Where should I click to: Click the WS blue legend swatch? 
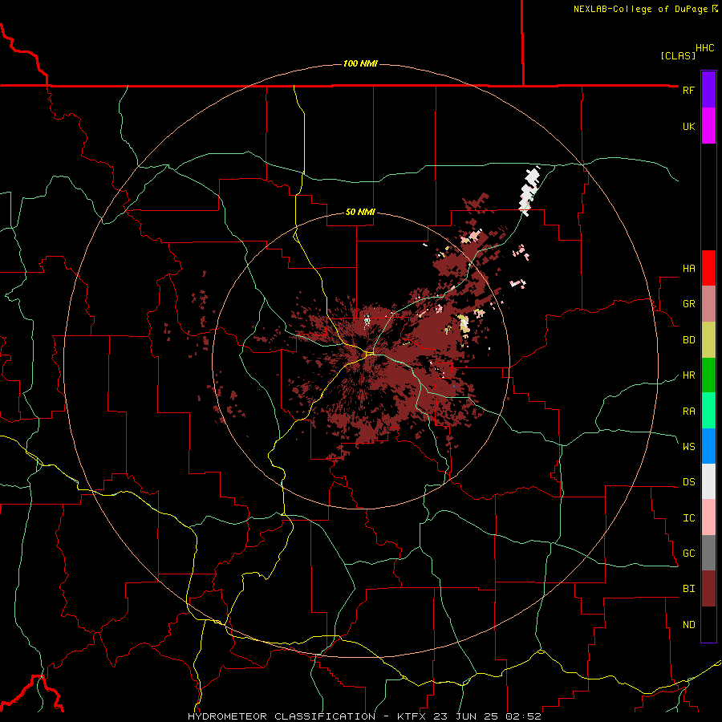(x=708, y=446)
